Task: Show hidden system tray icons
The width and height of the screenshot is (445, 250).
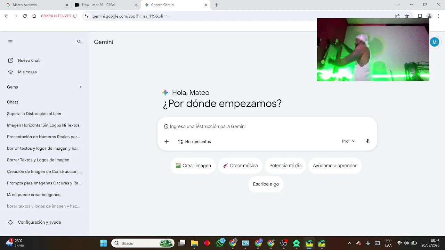Action: point(349,243)
